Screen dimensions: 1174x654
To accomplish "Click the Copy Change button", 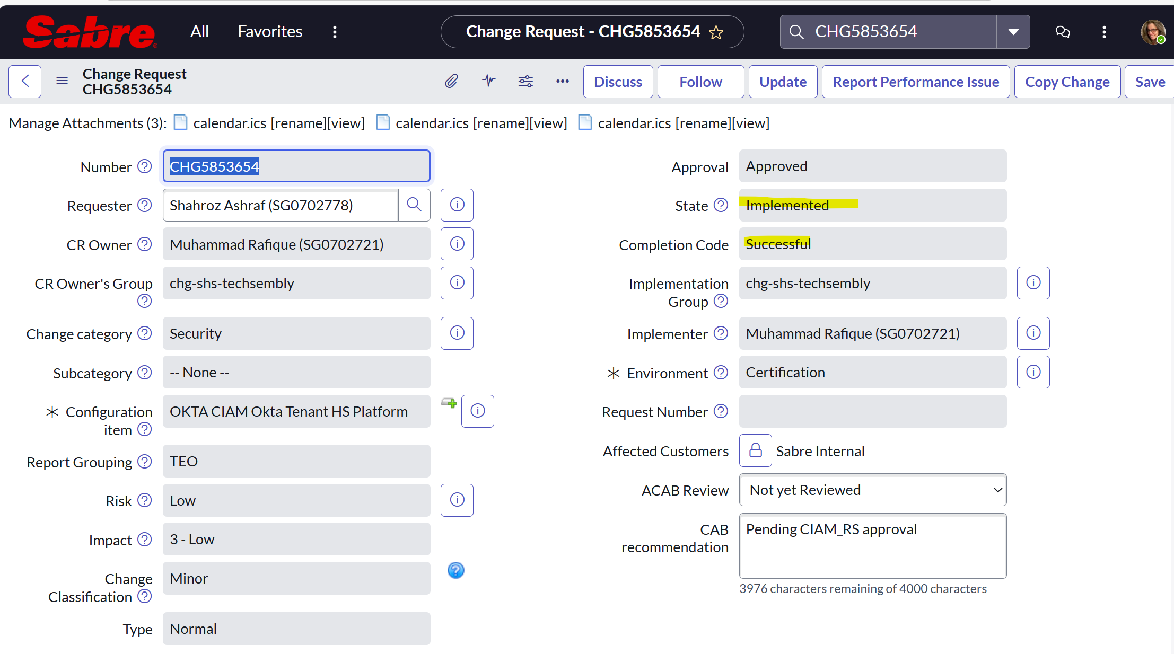I will (1067, 82).
